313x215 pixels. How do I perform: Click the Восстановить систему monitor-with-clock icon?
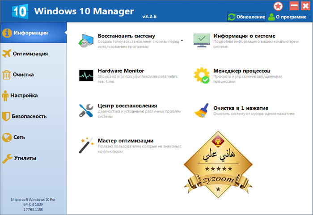point(86,41)
